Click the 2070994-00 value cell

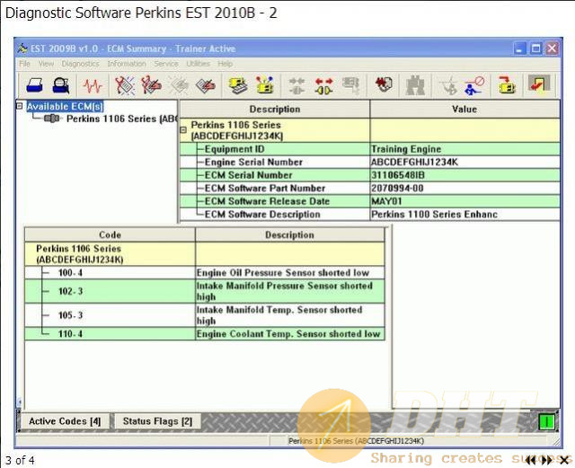click(x=464, y=188)
